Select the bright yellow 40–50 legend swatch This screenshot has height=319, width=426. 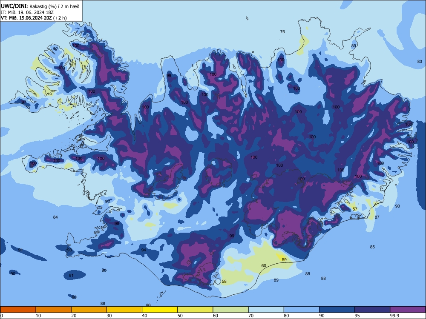tap(160, 310)
